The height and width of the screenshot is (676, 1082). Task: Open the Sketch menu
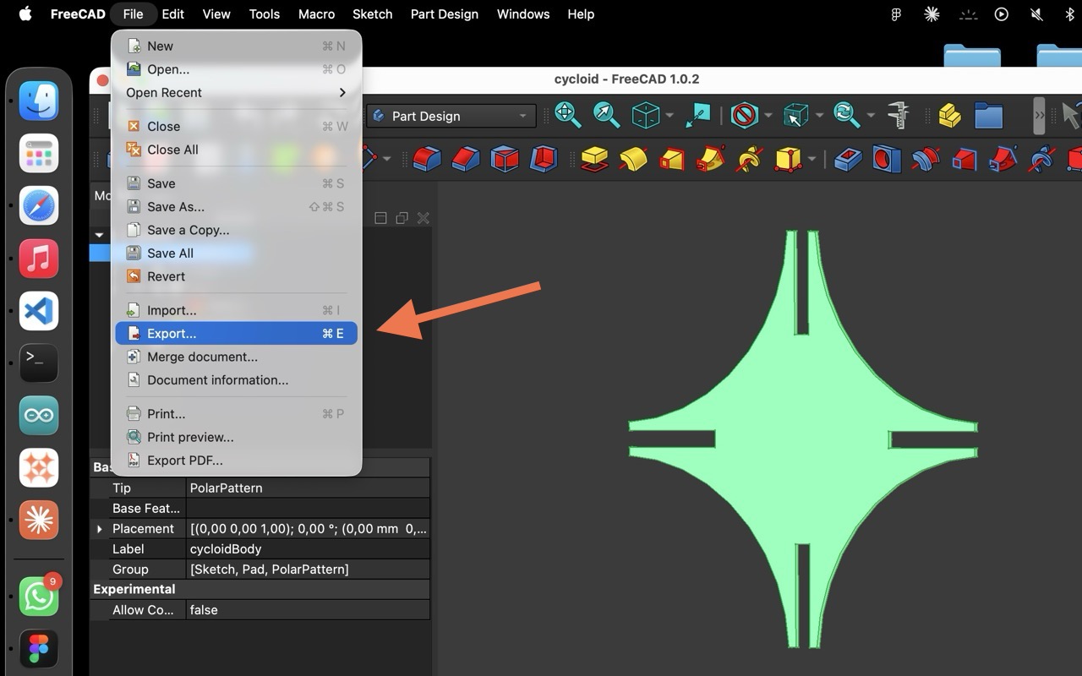click(x=372, y=14)
